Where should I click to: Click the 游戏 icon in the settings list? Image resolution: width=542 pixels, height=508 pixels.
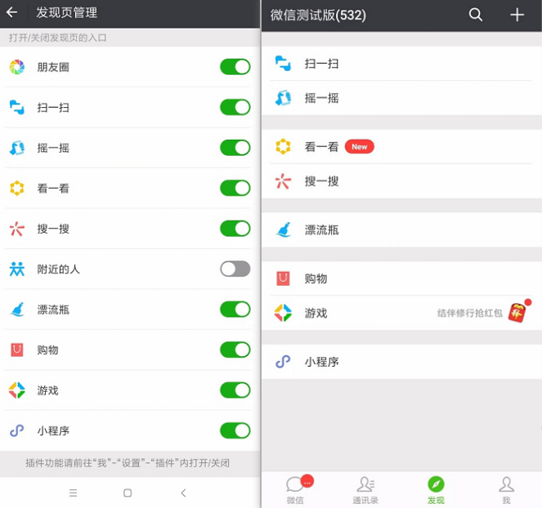(17, 390)
